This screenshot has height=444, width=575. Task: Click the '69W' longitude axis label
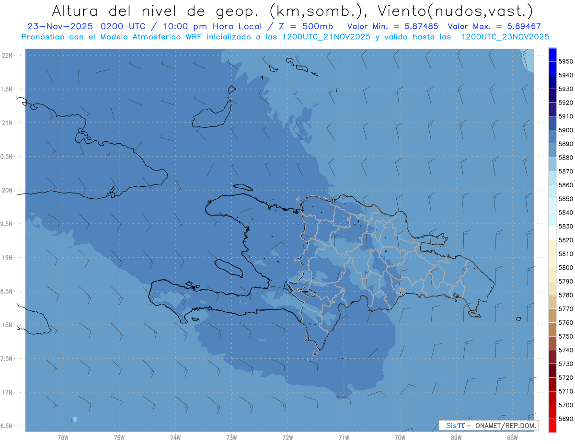coord(456,437)
